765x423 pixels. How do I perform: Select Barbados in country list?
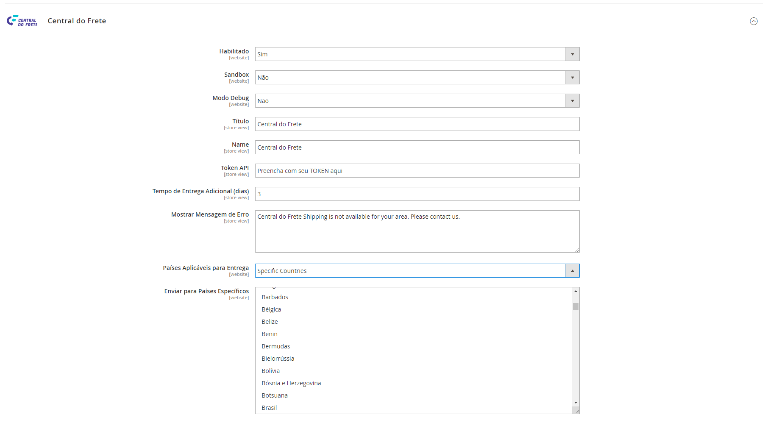[414, 297]
